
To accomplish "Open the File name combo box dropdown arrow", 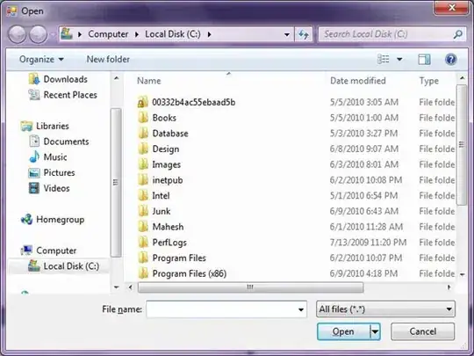I will pos(301,309).
